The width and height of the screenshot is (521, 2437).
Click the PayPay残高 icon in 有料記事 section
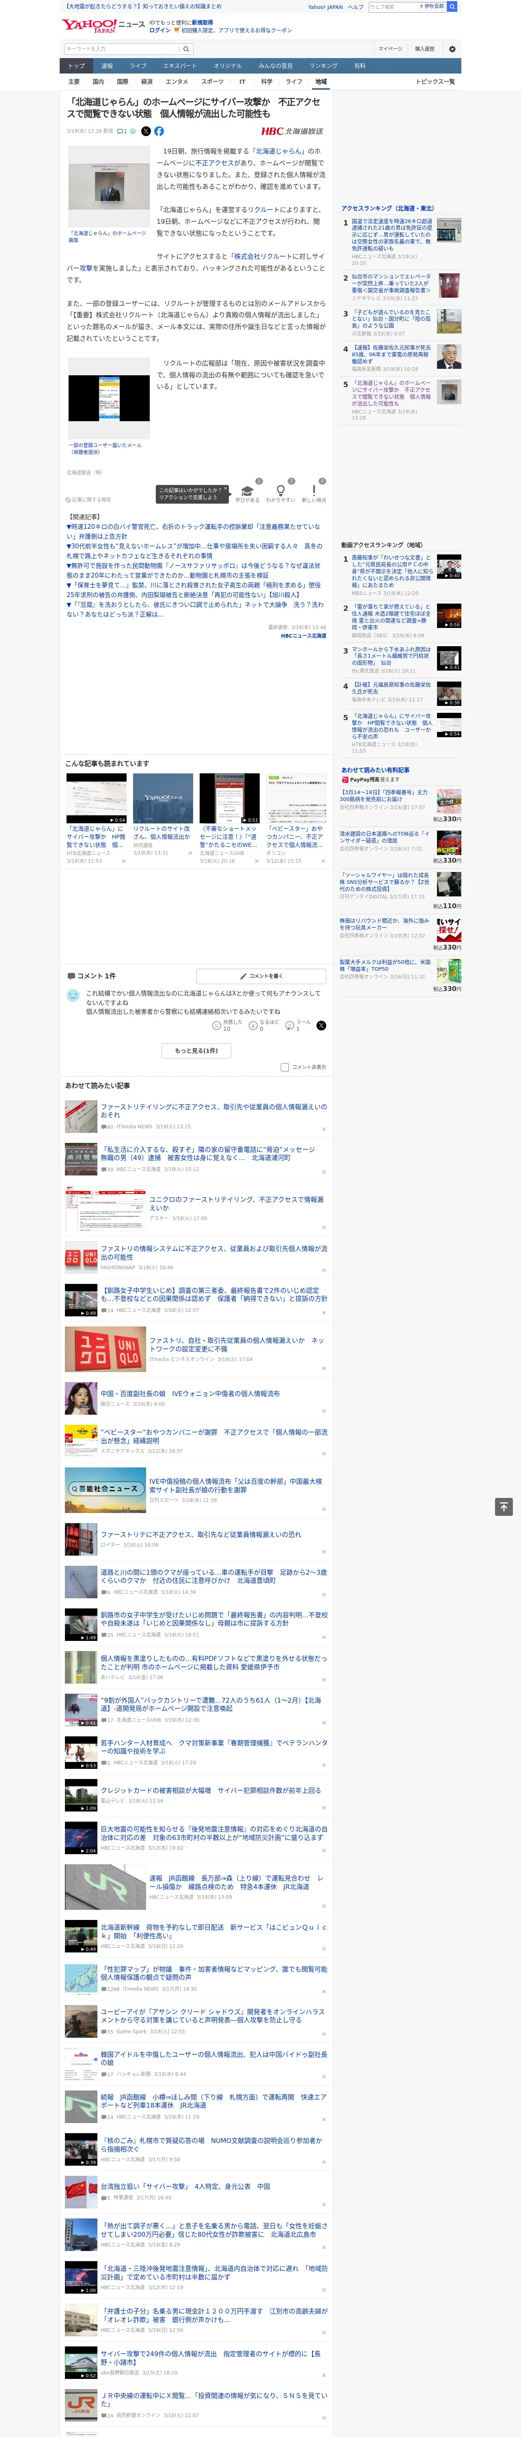345,779
